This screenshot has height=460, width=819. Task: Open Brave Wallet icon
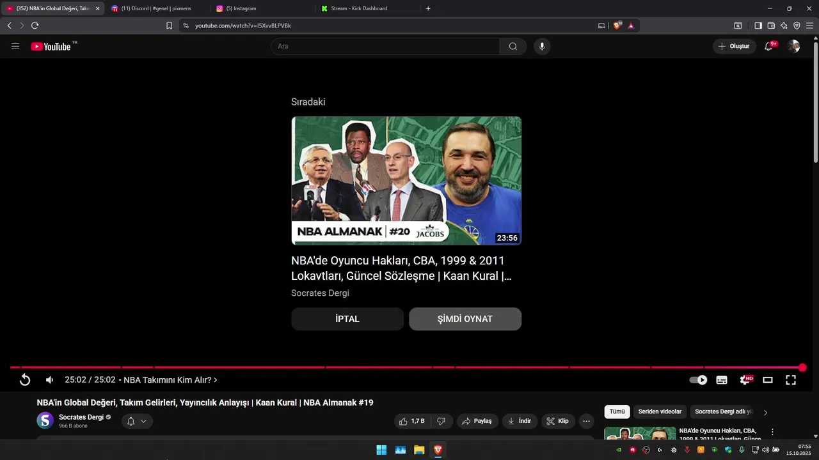coord(771,26)
